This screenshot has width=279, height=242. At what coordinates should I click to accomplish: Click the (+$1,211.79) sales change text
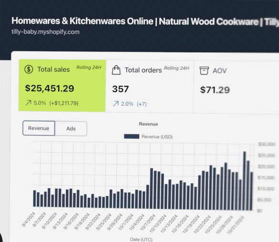64,103
